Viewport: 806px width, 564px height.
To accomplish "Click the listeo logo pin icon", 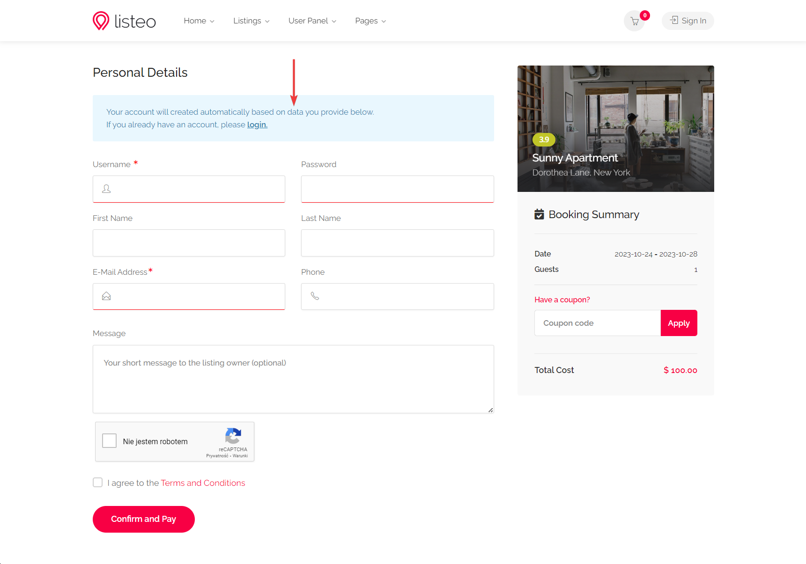I will point(101,21).
